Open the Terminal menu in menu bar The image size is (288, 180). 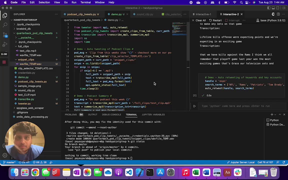[85, 2]
